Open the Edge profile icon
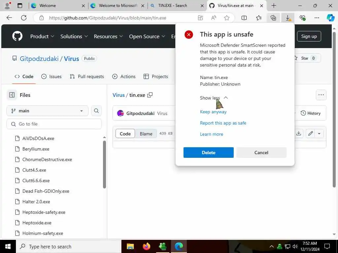This screenshot has width=338, height=253. [x=8, y=6]
